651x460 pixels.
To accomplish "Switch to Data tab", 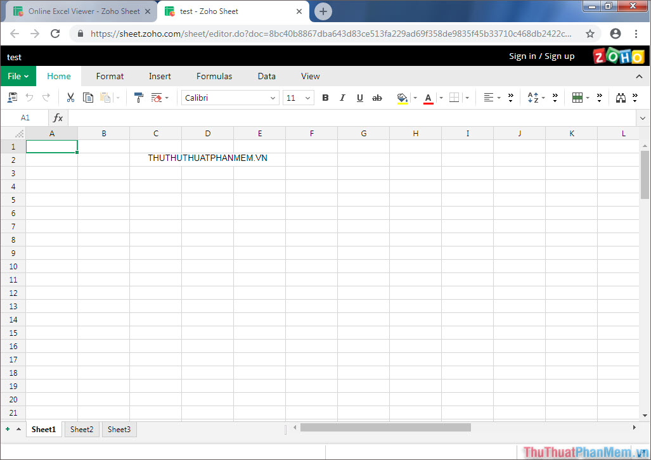I will (266, 76).
